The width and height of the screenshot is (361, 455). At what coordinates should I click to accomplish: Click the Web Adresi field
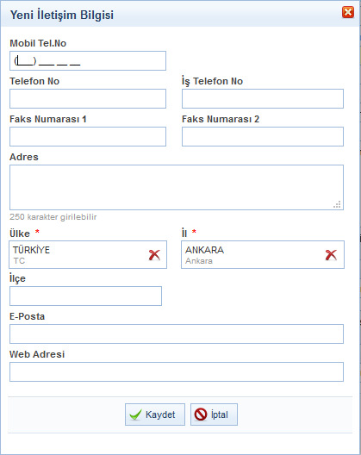point(177,371)
